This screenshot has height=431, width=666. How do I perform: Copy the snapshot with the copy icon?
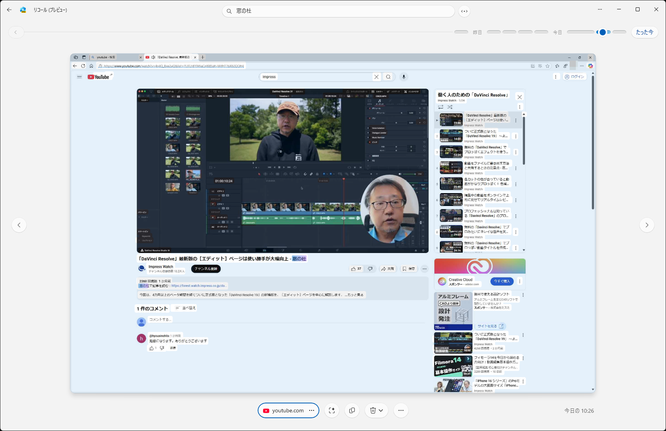coord(352,410)
